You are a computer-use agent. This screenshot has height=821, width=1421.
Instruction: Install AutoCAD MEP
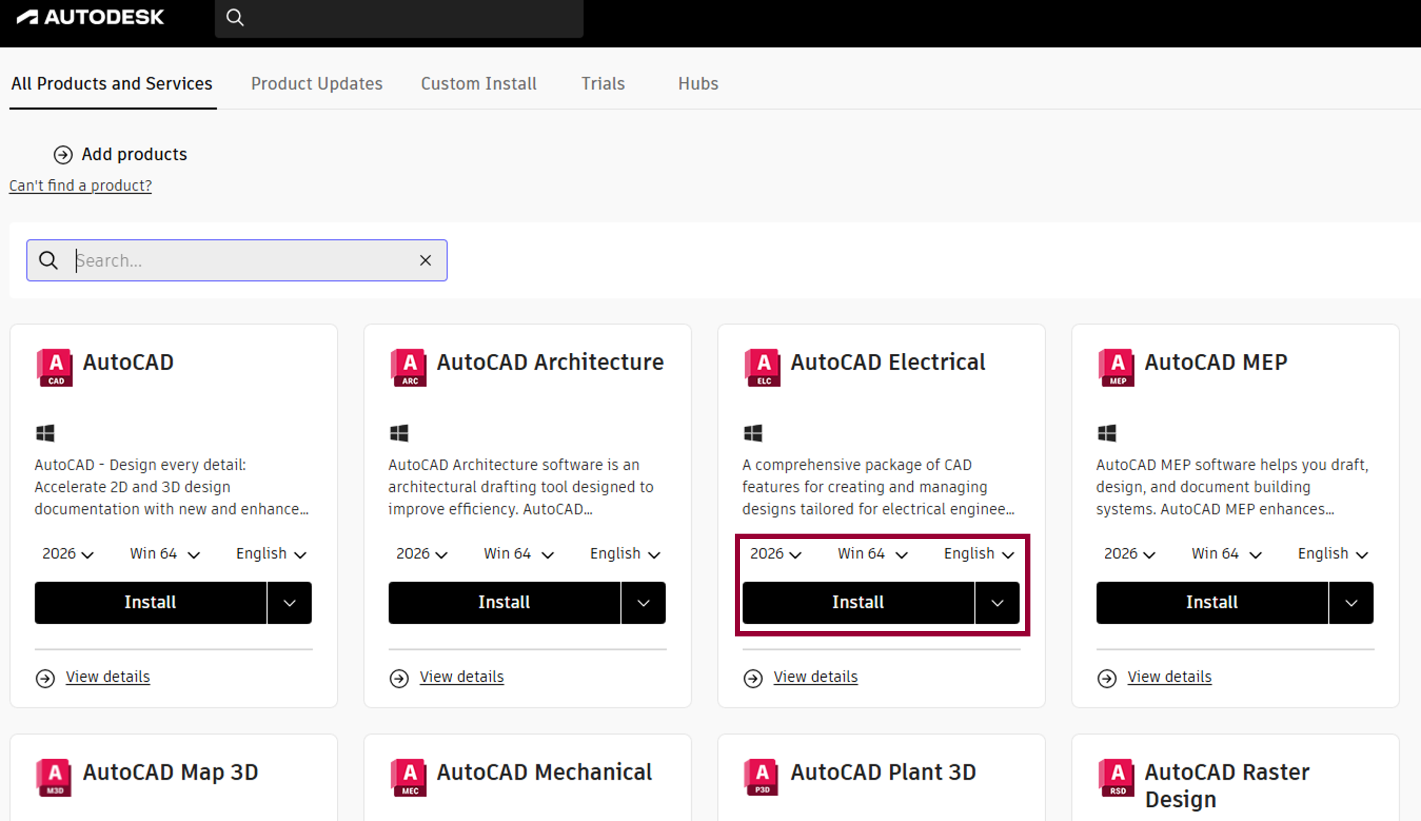[x=1212, y=603]
